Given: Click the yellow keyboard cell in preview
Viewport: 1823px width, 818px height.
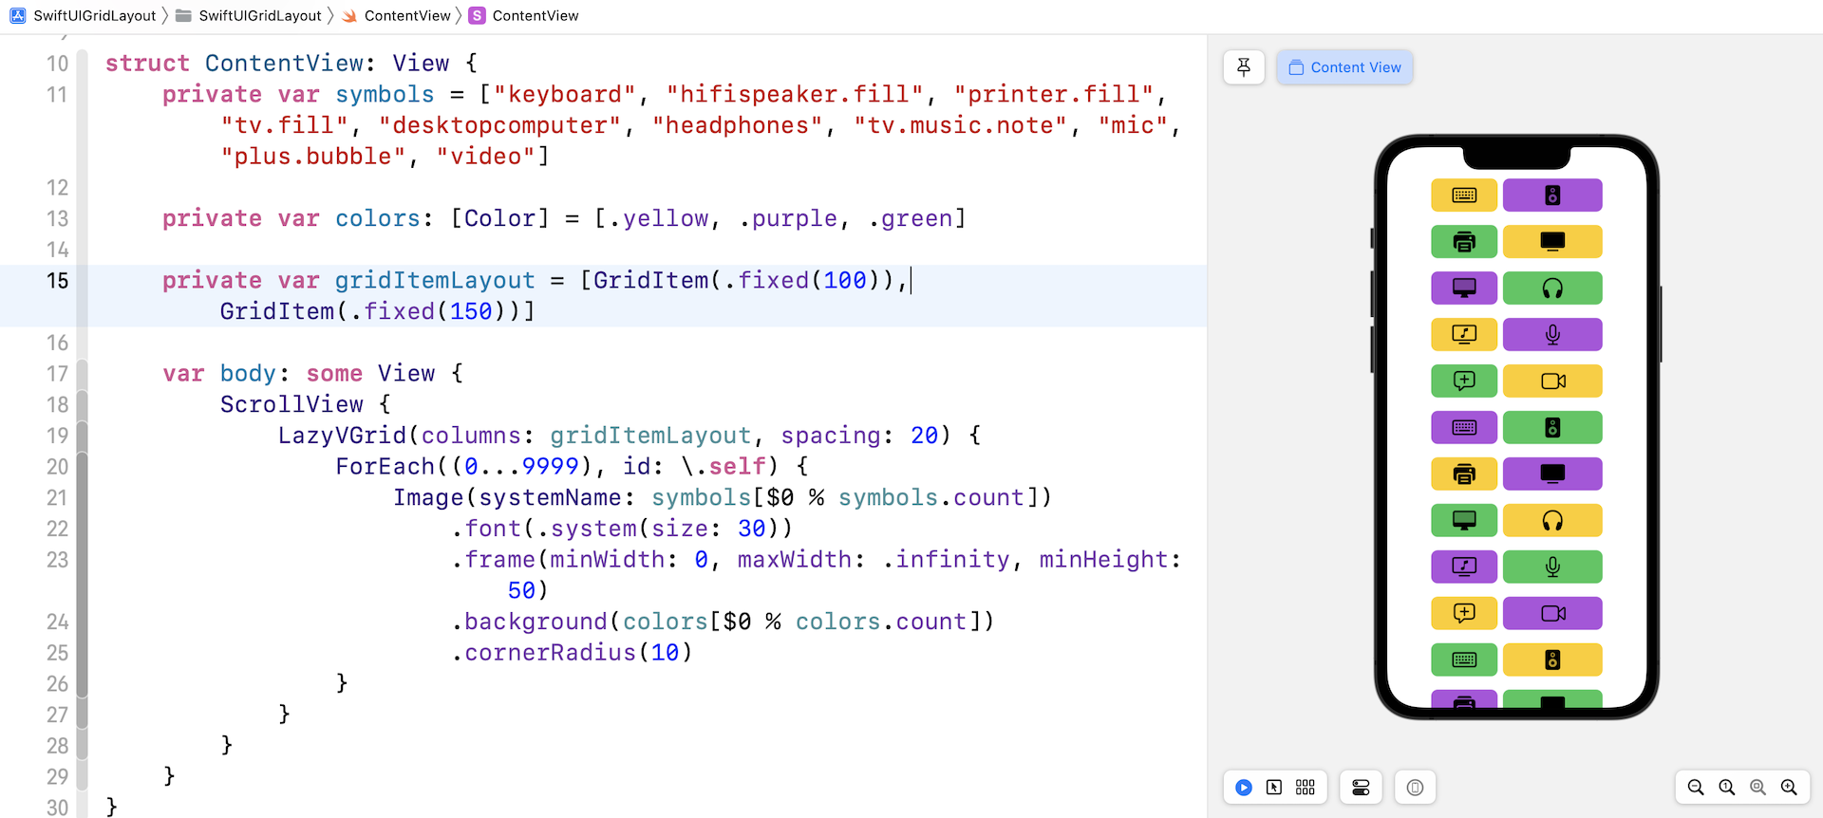Looking at the screenshot, I should (x=1464, y=195).
